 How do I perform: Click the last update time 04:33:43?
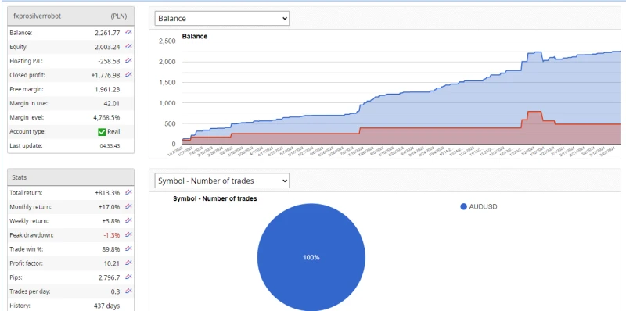point(110,146)
